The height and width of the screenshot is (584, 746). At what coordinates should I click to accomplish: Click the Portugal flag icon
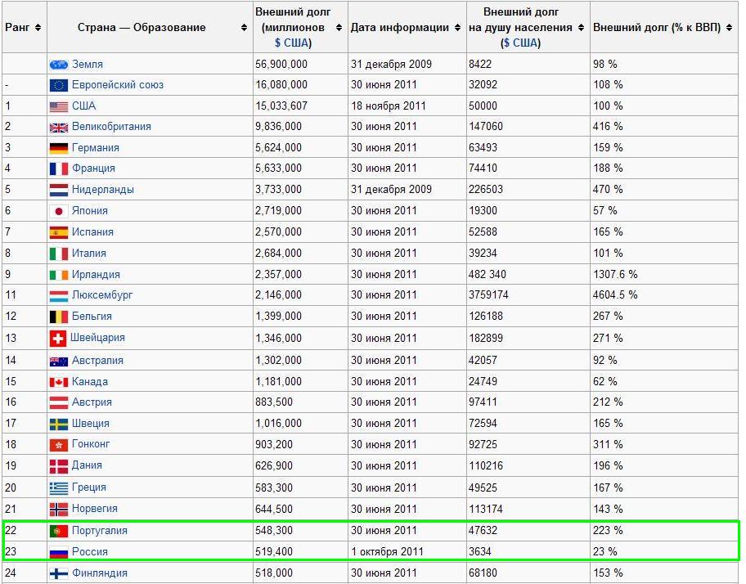58,531
